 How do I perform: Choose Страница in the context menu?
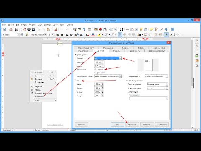point(43,96)
